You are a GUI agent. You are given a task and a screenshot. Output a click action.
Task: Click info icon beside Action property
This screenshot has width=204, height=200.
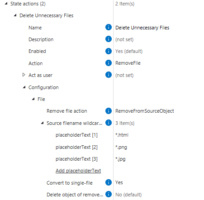(109, 63)
